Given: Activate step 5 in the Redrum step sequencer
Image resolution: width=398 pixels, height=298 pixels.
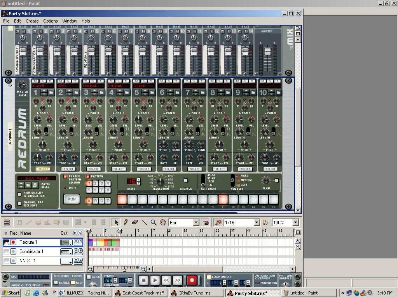Looking at the screenshot, I should pos(162,199).
